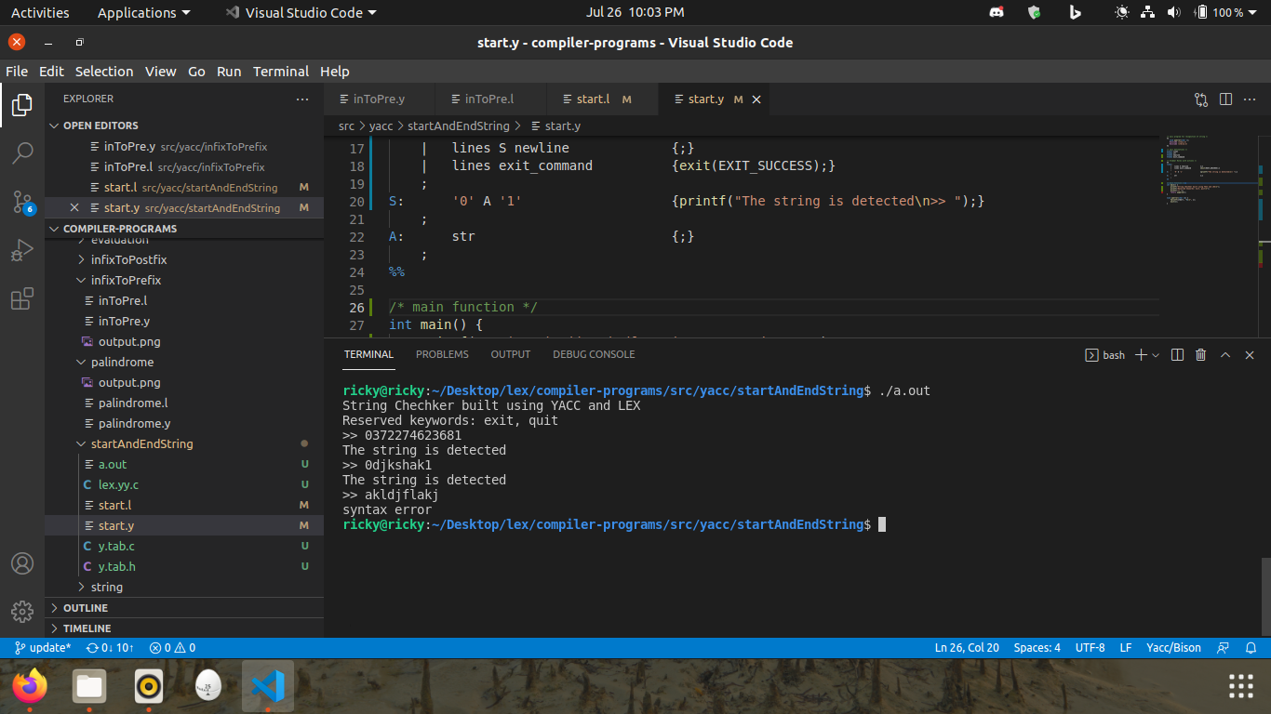Expand the Timeline section
Screen dimensions: 1271x714
(x=184, y=628)
